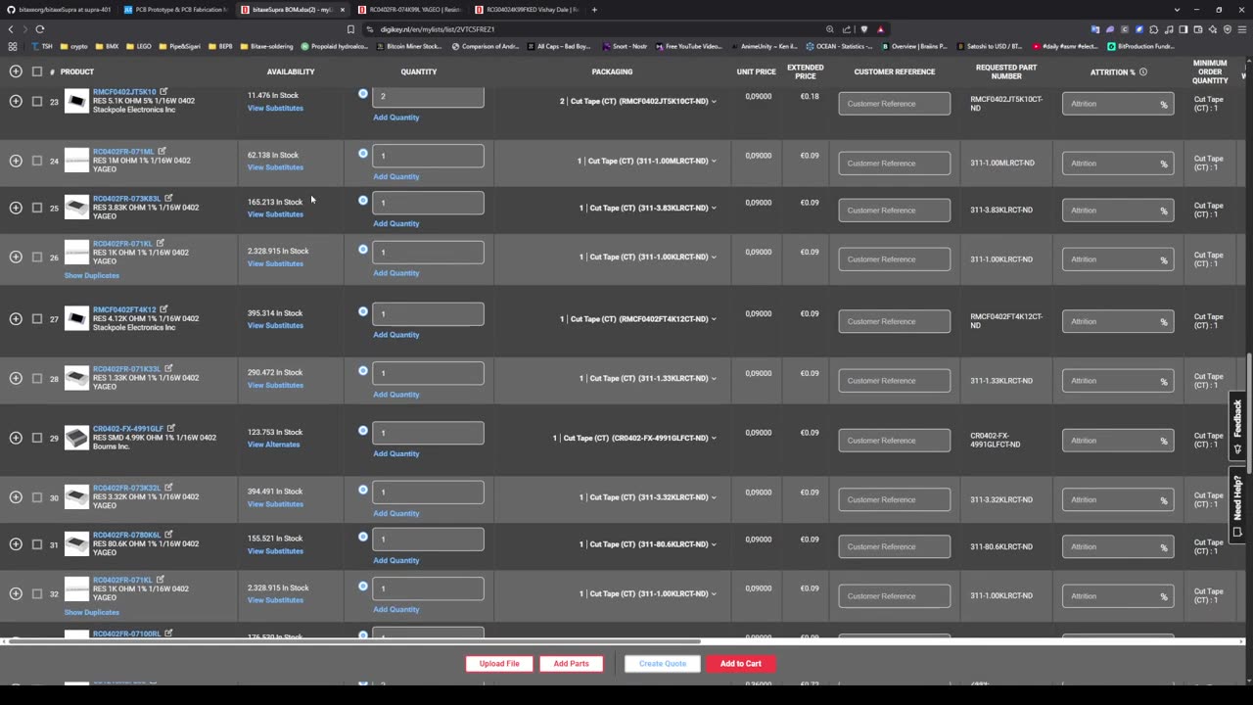
Task: Select quantity radio button in row 29
Action: pyautogui.click(x=363, y=431)
